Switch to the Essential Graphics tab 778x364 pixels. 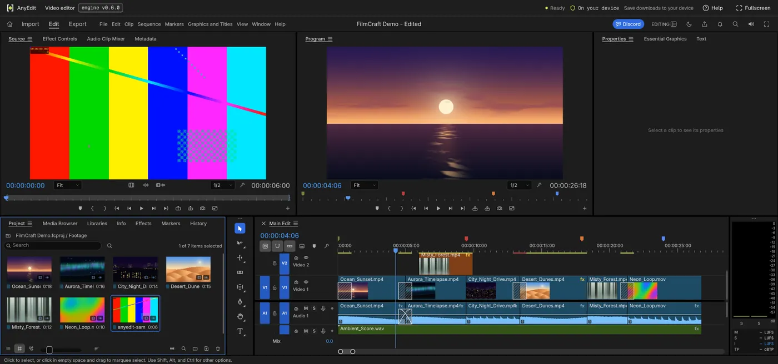(665, 39)
